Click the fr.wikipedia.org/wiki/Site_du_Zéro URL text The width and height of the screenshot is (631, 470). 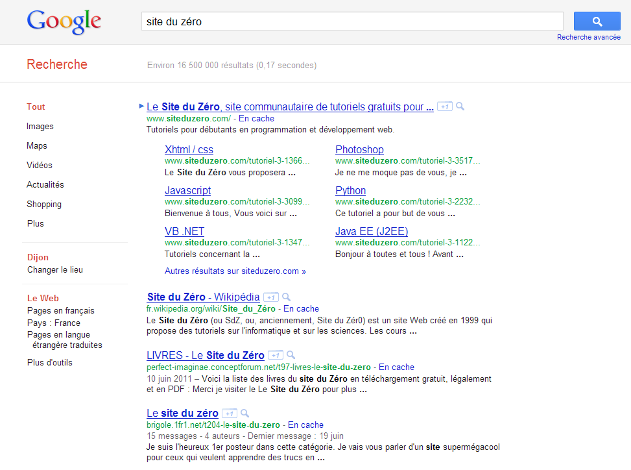click(x=211, y=308)
